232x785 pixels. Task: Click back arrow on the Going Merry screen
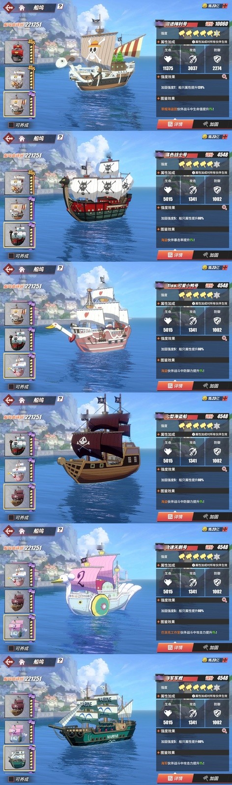coord(8,7)
